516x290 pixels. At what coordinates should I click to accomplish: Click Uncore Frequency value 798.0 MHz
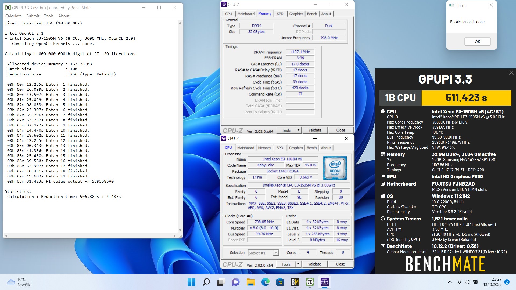tap(329, 38)
